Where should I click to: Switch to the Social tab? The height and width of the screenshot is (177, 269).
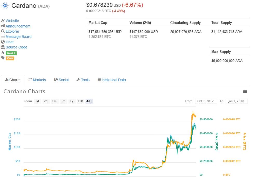point(61,80)
